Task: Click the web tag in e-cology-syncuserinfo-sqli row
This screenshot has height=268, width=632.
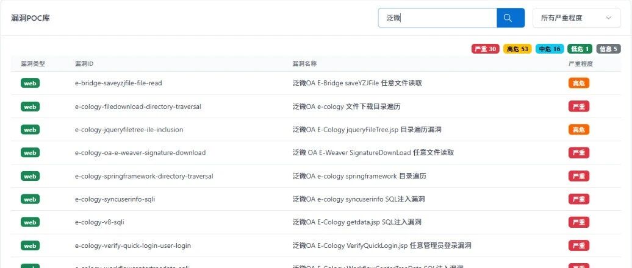Action: click(31, 199)
